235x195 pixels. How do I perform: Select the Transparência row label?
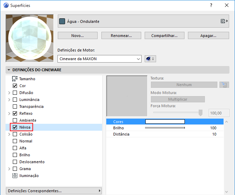pyautogui.click(x=31, y=106)
